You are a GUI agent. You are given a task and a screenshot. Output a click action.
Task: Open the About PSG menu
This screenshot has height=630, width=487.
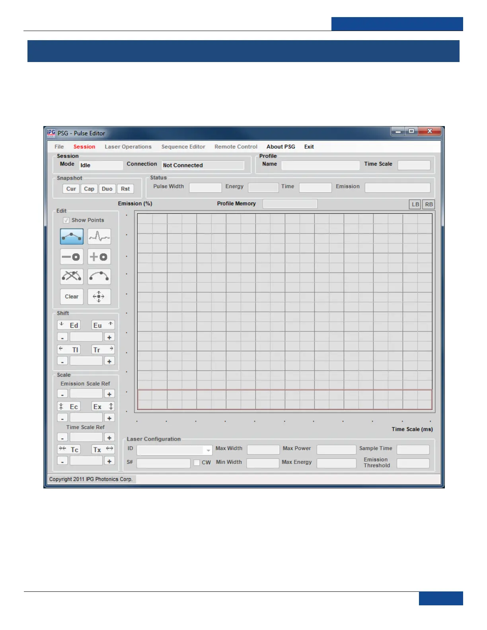tap(281, 147)
